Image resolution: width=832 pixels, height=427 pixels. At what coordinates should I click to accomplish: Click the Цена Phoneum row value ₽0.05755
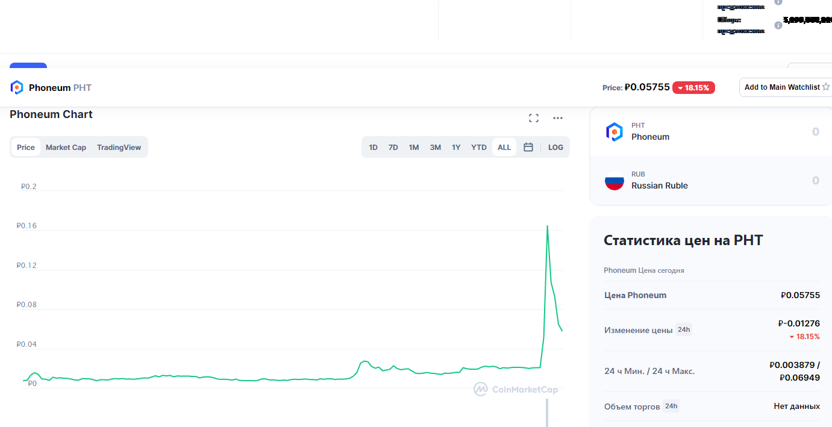click(800, 295)
